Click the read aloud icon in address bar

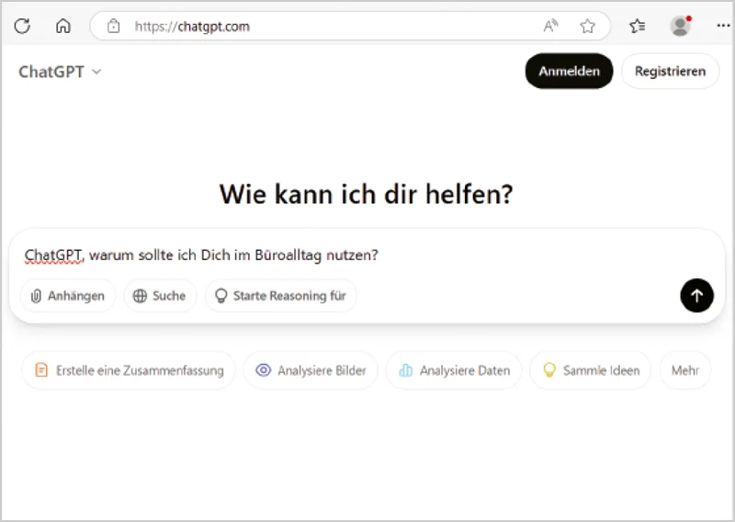pos(551,26)
